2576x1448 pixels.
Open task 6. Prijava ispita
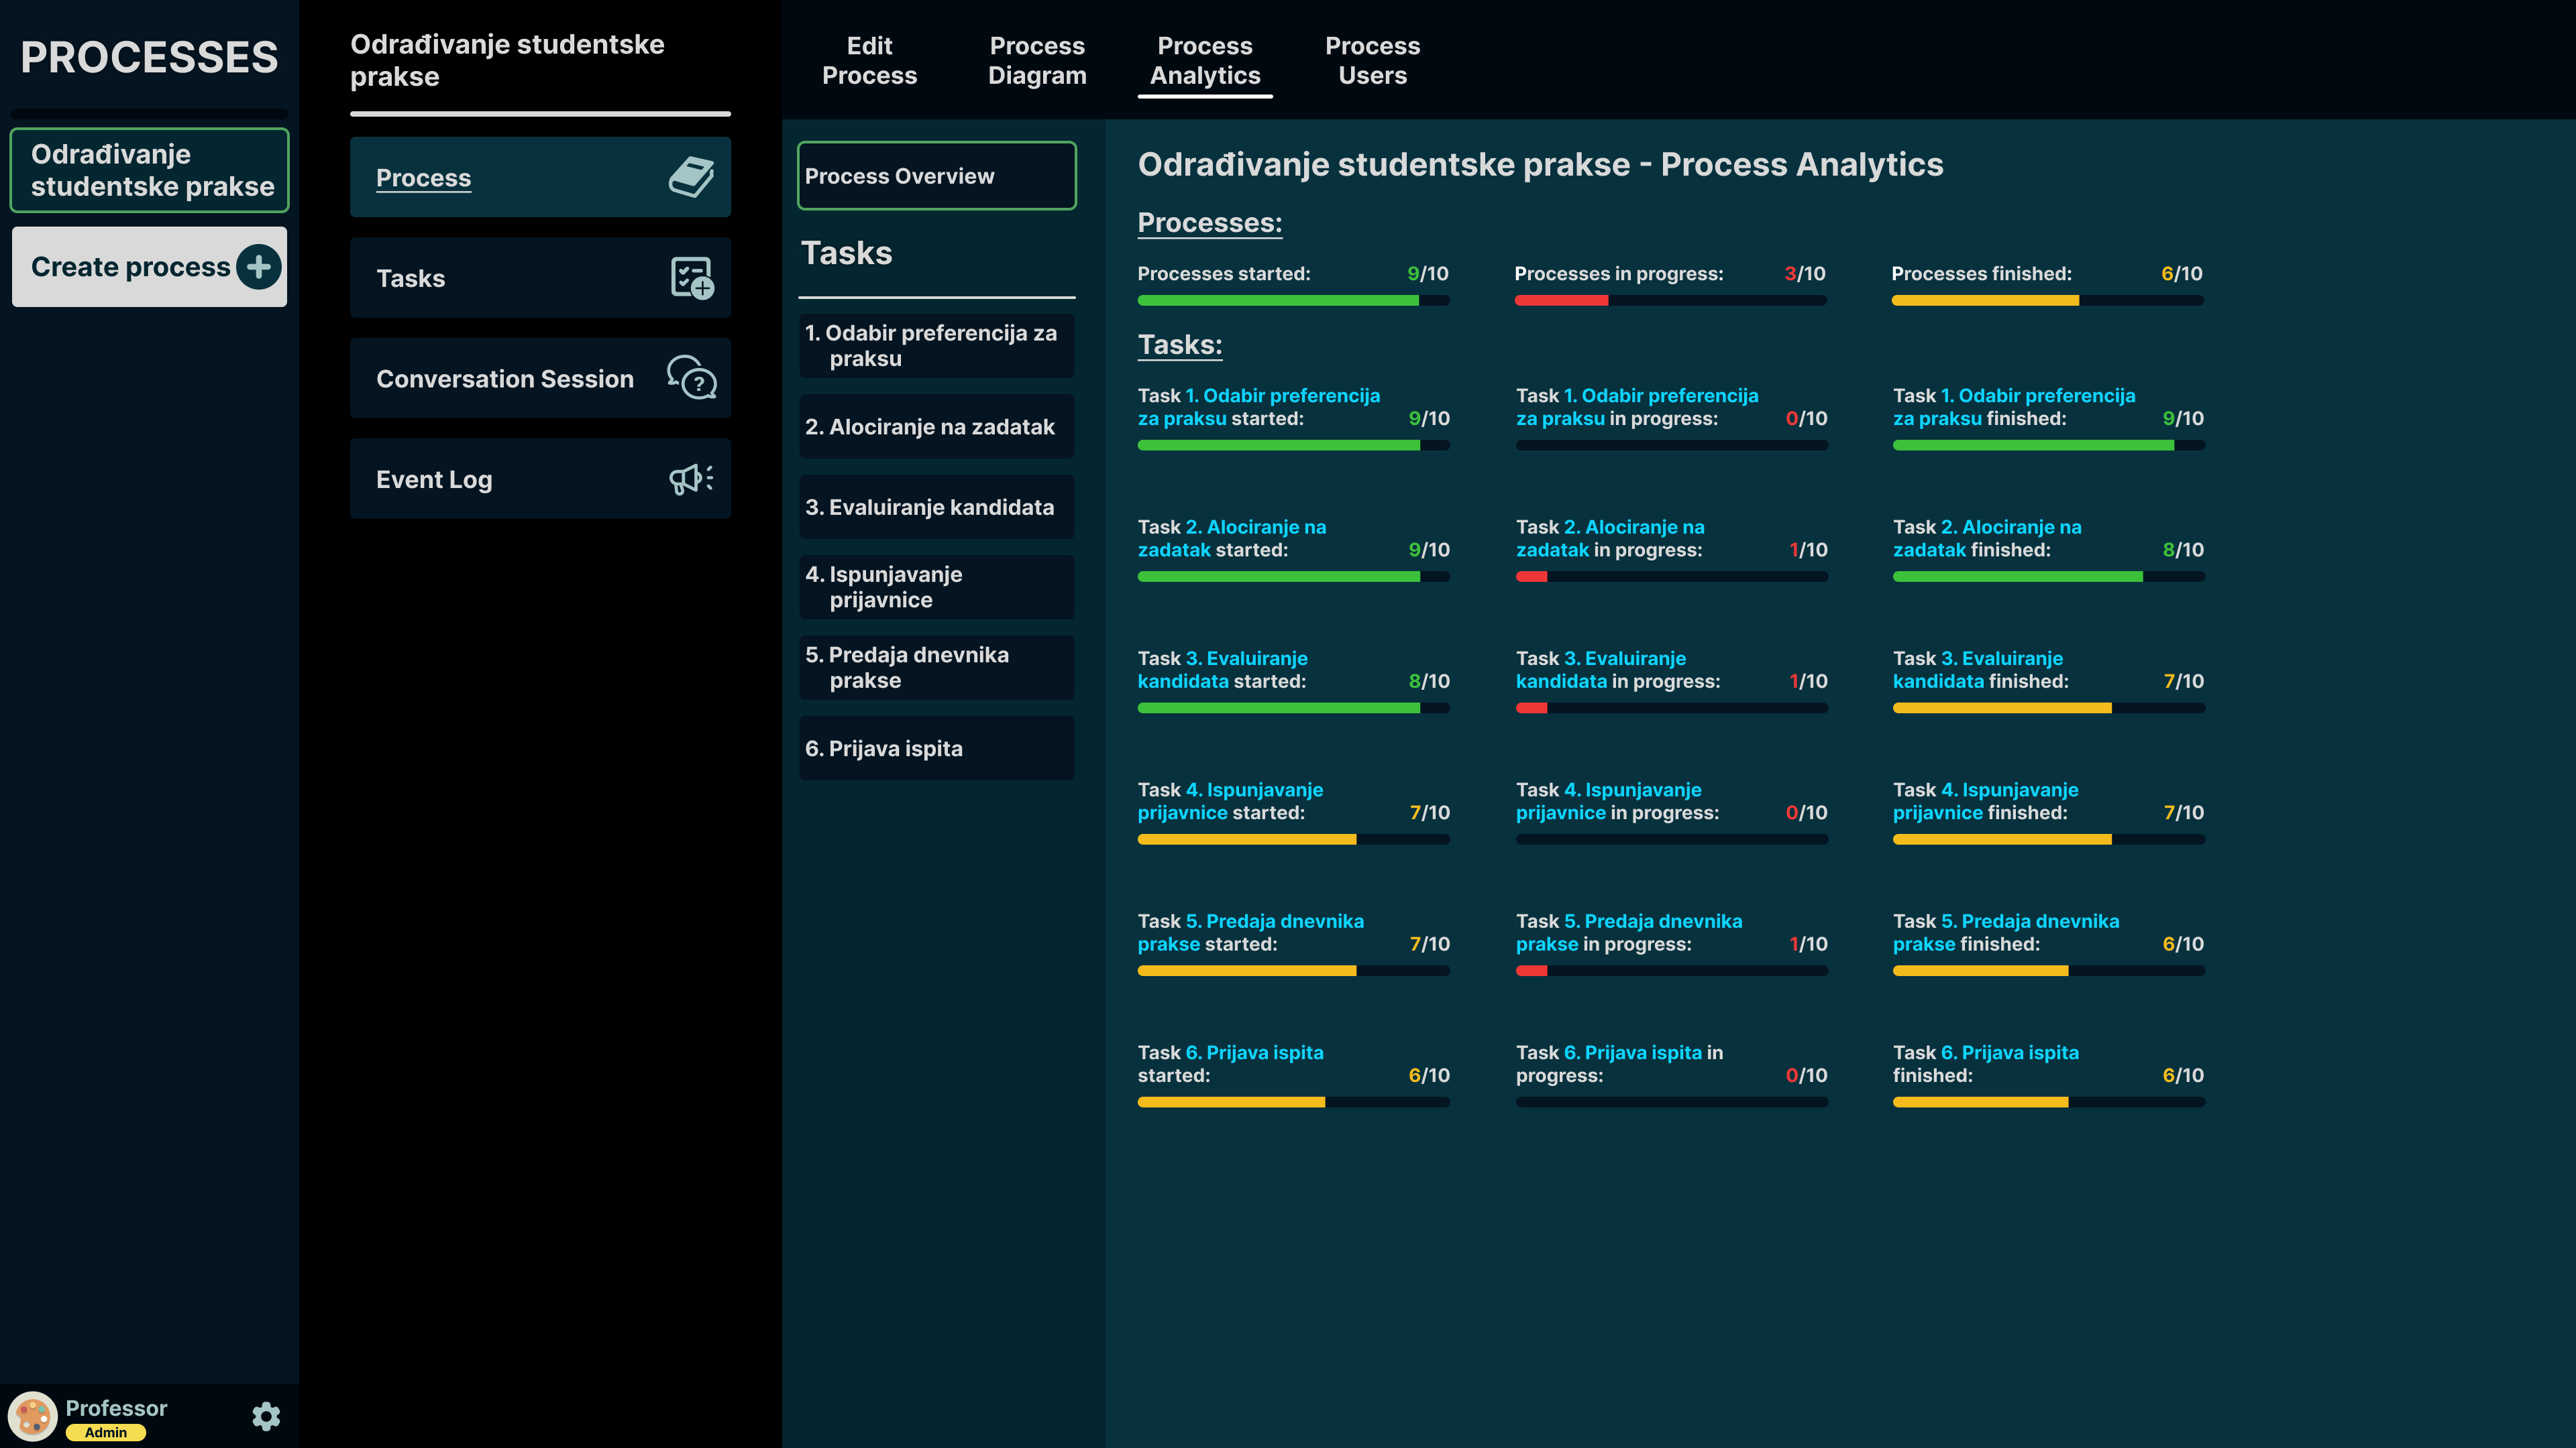[x=936, y=749]
